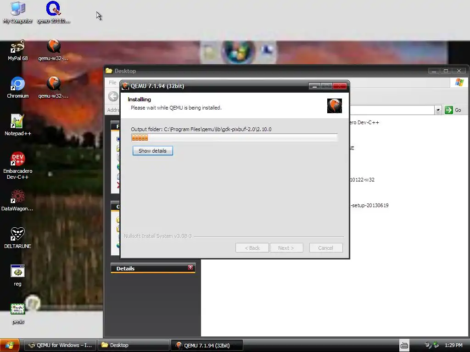This screenshot has height=352, width=470.
Task: Click the Windows flag logo in Desktop window
Action: [459, 82]
